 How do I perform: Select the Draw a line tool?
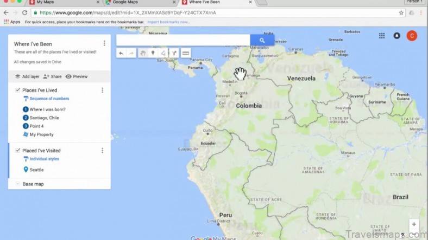click(x=163, y=53)
